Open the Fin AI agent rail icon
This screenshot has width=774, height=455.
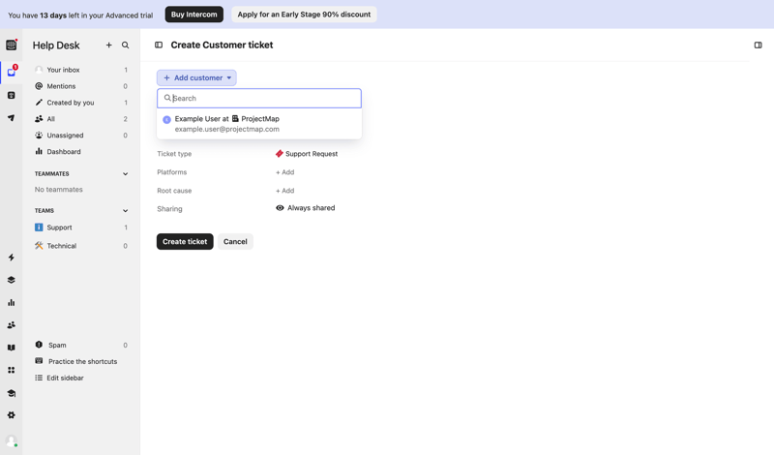pyautogui.click(x=11, y=95)
